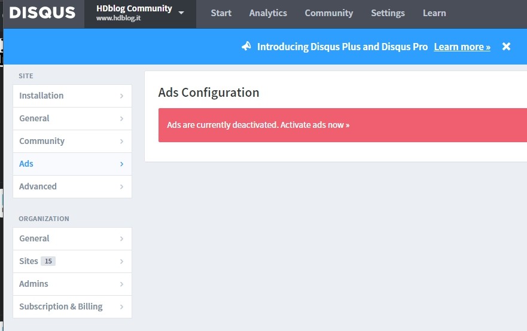Click the Admins row chevron
This screenshot has width=527, height=331.
click(x=121, y=284)
